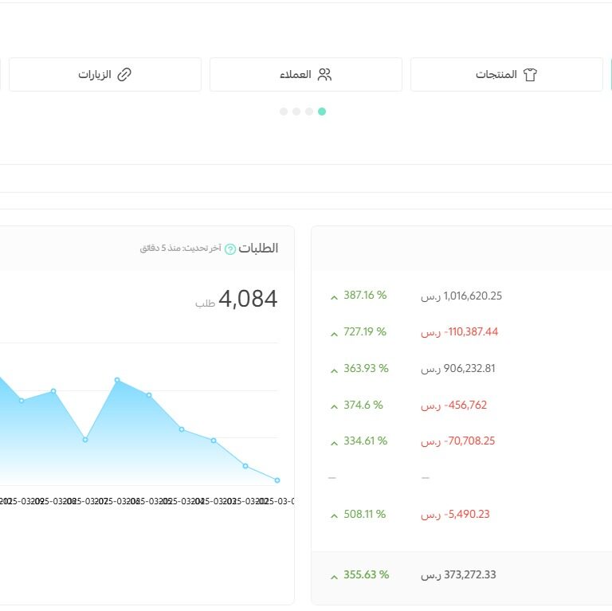Click the 373,272.33 ر.س total value
This screenshot has height=611, width=612.
click(458, 575)
